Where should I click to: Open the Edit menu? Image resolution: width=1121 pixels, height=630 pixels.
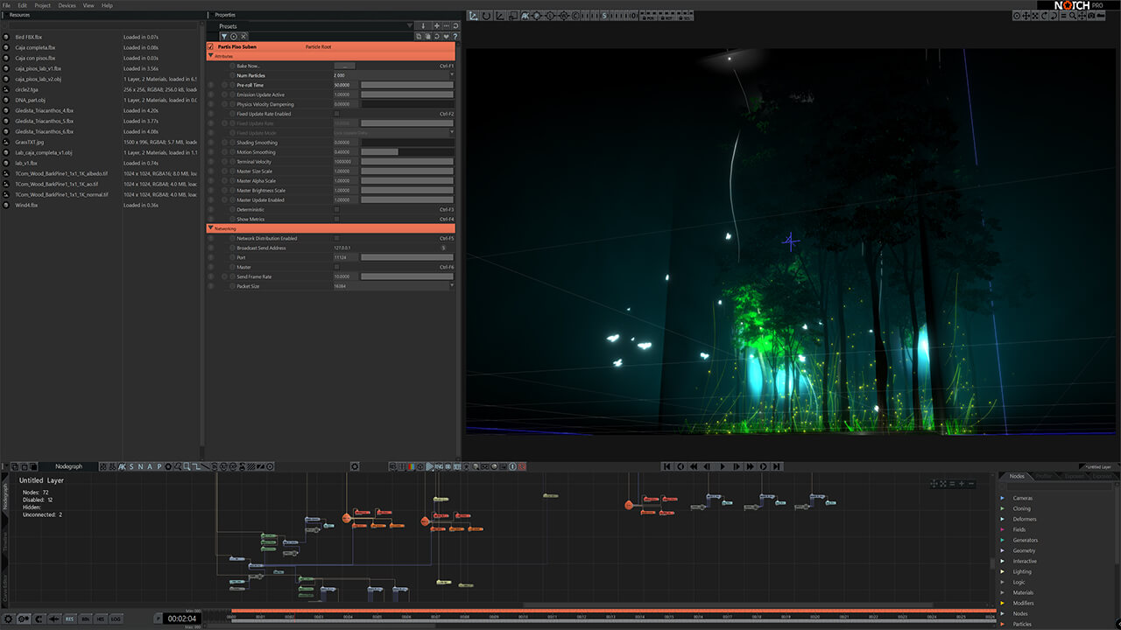[23, 5]
